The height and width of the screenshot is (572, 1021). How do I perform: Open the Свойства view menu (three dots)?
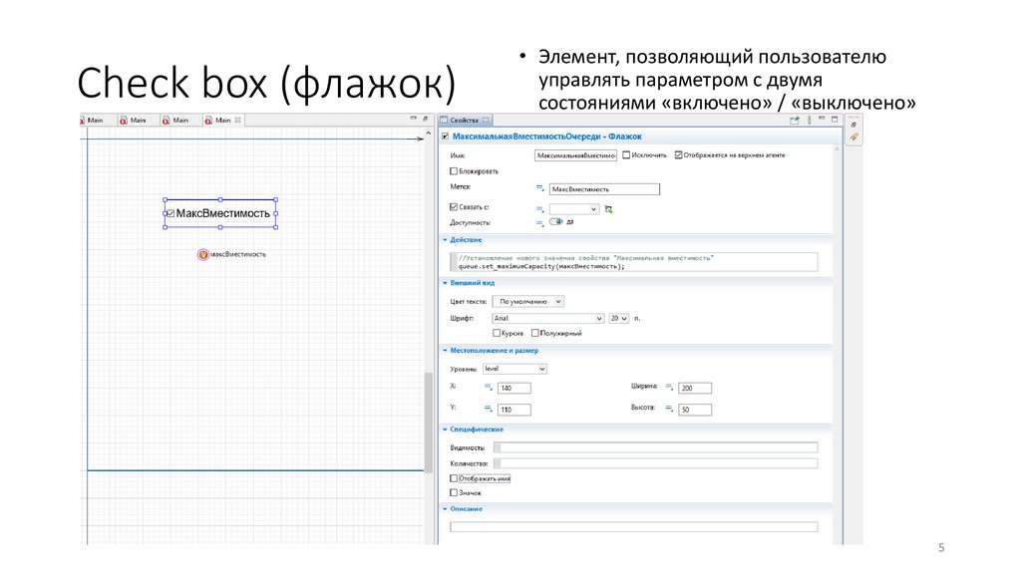(x=810, y=120)
